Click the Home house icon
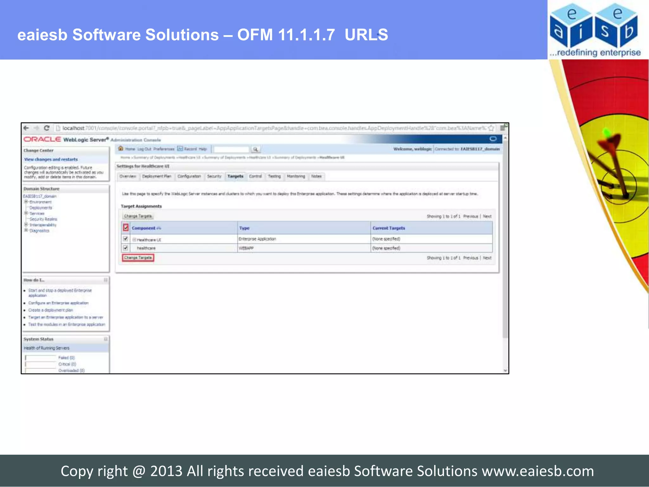This screenshot has width=649, height=487. [120, 148]
